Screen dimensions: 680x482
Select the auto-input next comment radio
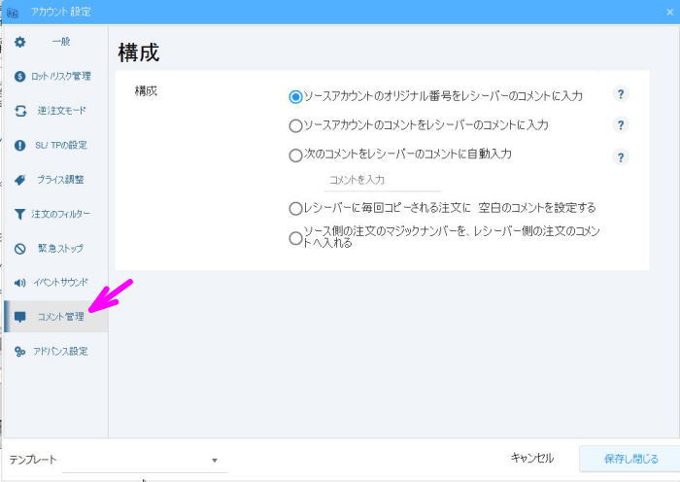click(x=295, y=155)
